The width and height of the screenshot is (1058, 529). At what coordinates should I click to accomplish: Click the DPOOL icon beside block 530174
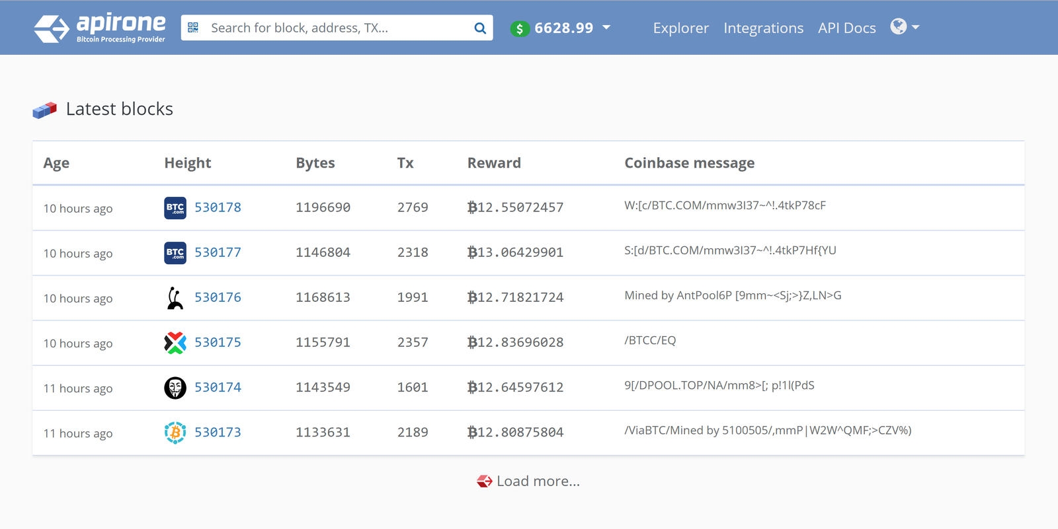pyautogui.click(x=175, y=388)
